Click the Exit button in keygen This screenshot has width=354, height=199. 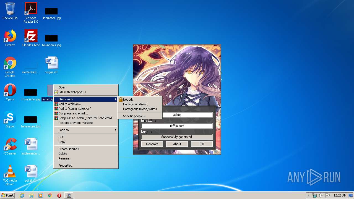point(202,144)
